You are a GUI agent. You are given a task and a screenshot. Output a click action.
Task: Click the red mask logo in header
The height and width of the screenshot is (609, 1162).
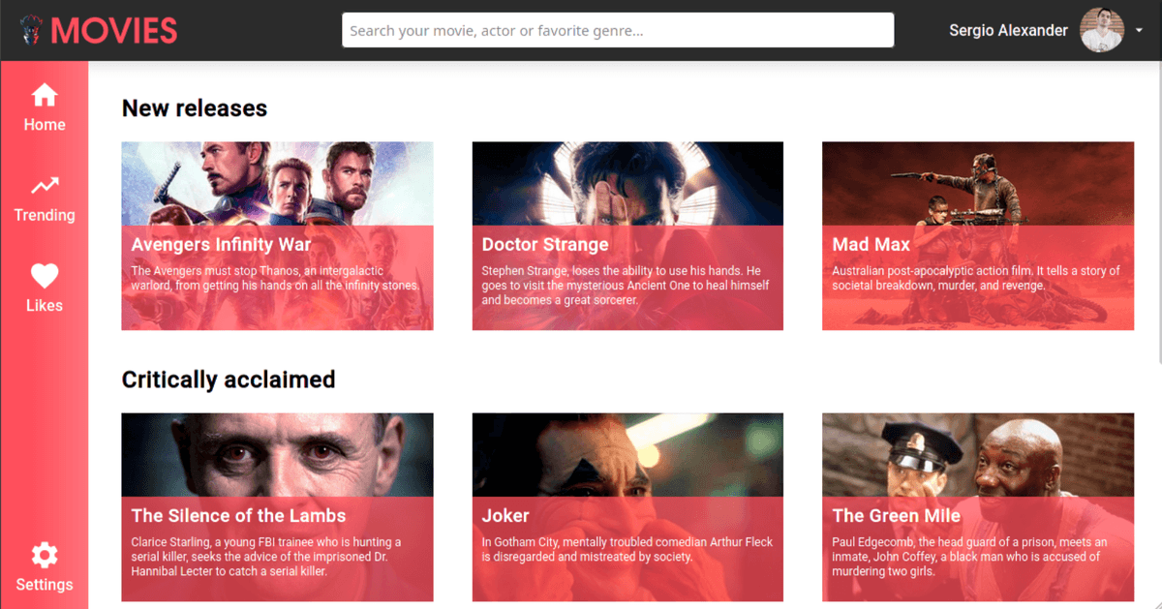click(29, 29)
